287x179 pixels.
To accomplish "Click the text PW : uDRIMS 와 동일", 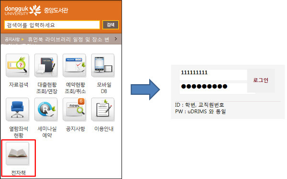I will (x=200, y=111).
